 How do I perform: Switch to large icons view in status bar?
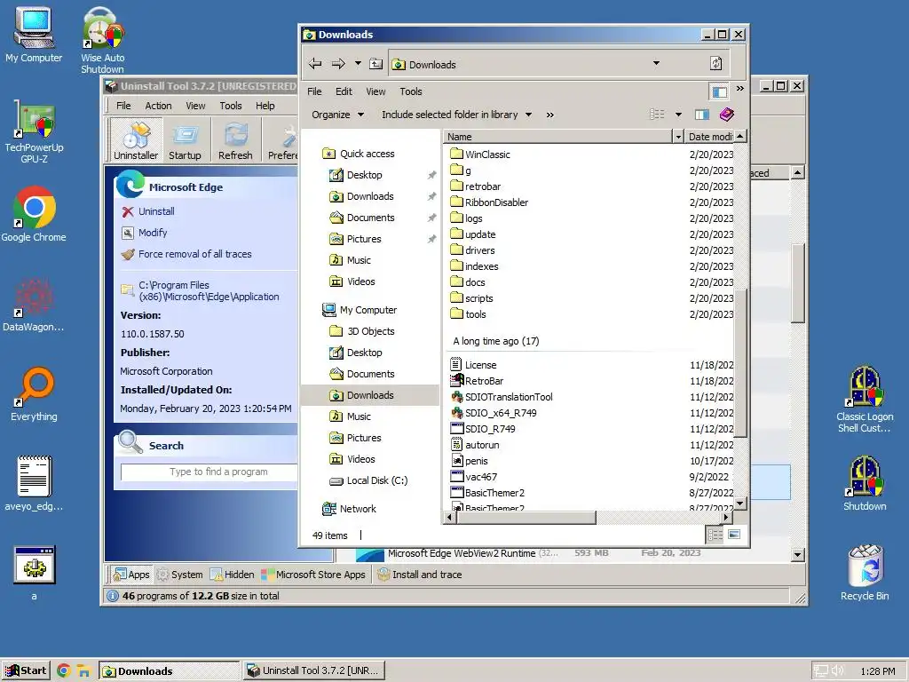click(x=734, y=535)
